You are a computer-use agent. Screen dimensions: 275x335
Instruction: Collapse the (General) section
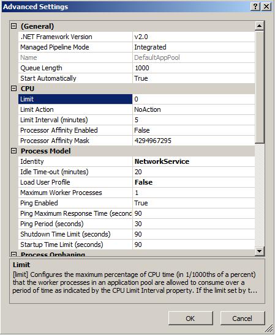click(x=13, y=26)
